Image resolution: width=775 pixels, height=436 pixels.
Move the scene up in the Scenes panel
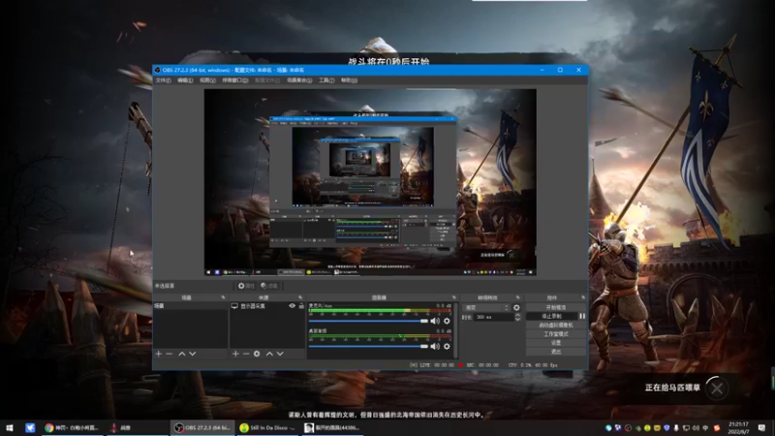click(x=182, y=354)
